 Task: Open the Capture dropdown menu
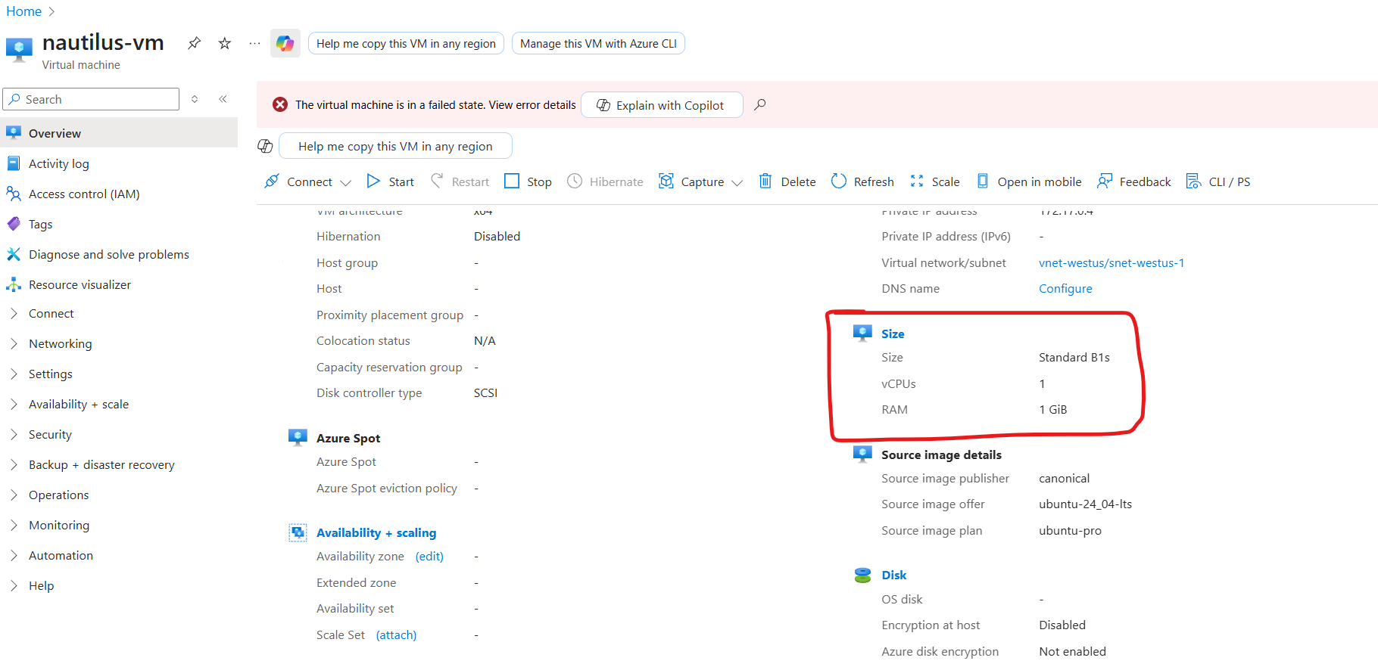tap(737, 182)
